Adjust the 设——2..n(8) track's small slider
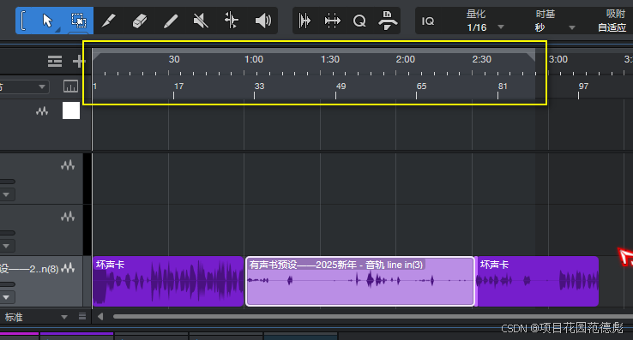The width and height of the screenshot is (633, 340). click(x=7, y=284)
